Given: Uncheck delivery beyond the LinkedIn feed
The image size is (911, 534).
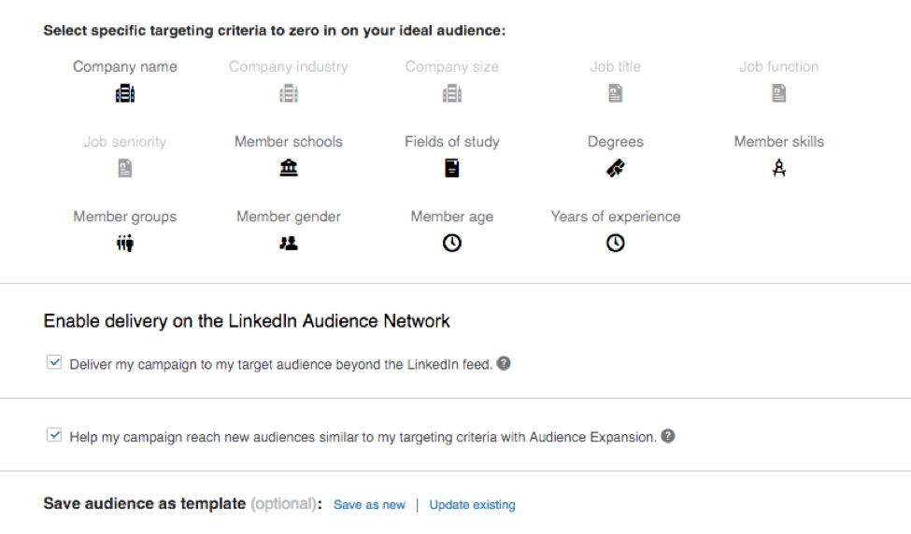Looking at the screenshot, I should pyautogui.click(x=54, y=363).
